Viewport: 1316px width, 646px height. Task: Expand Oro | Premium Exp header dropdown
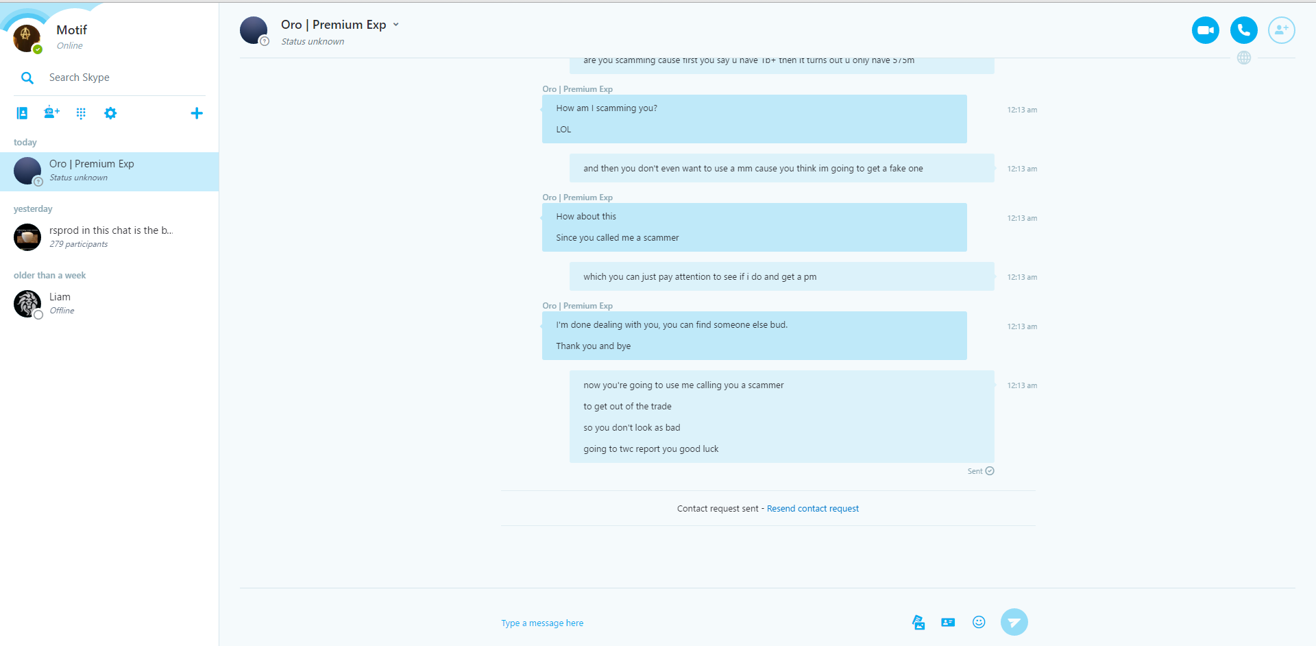pos(396,25)
